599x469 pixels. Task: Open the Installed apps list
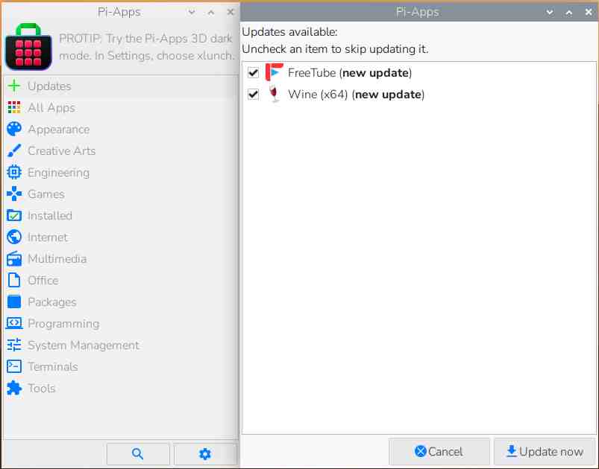50,216
